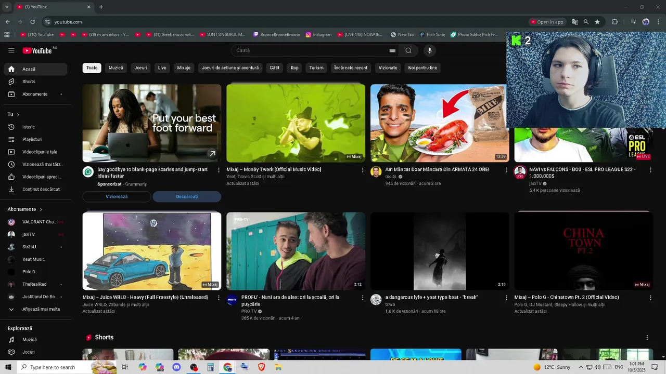This screenshot has width=666, height=374.
Task: Open Videoclipurile tale
Action: coord(35,152)
